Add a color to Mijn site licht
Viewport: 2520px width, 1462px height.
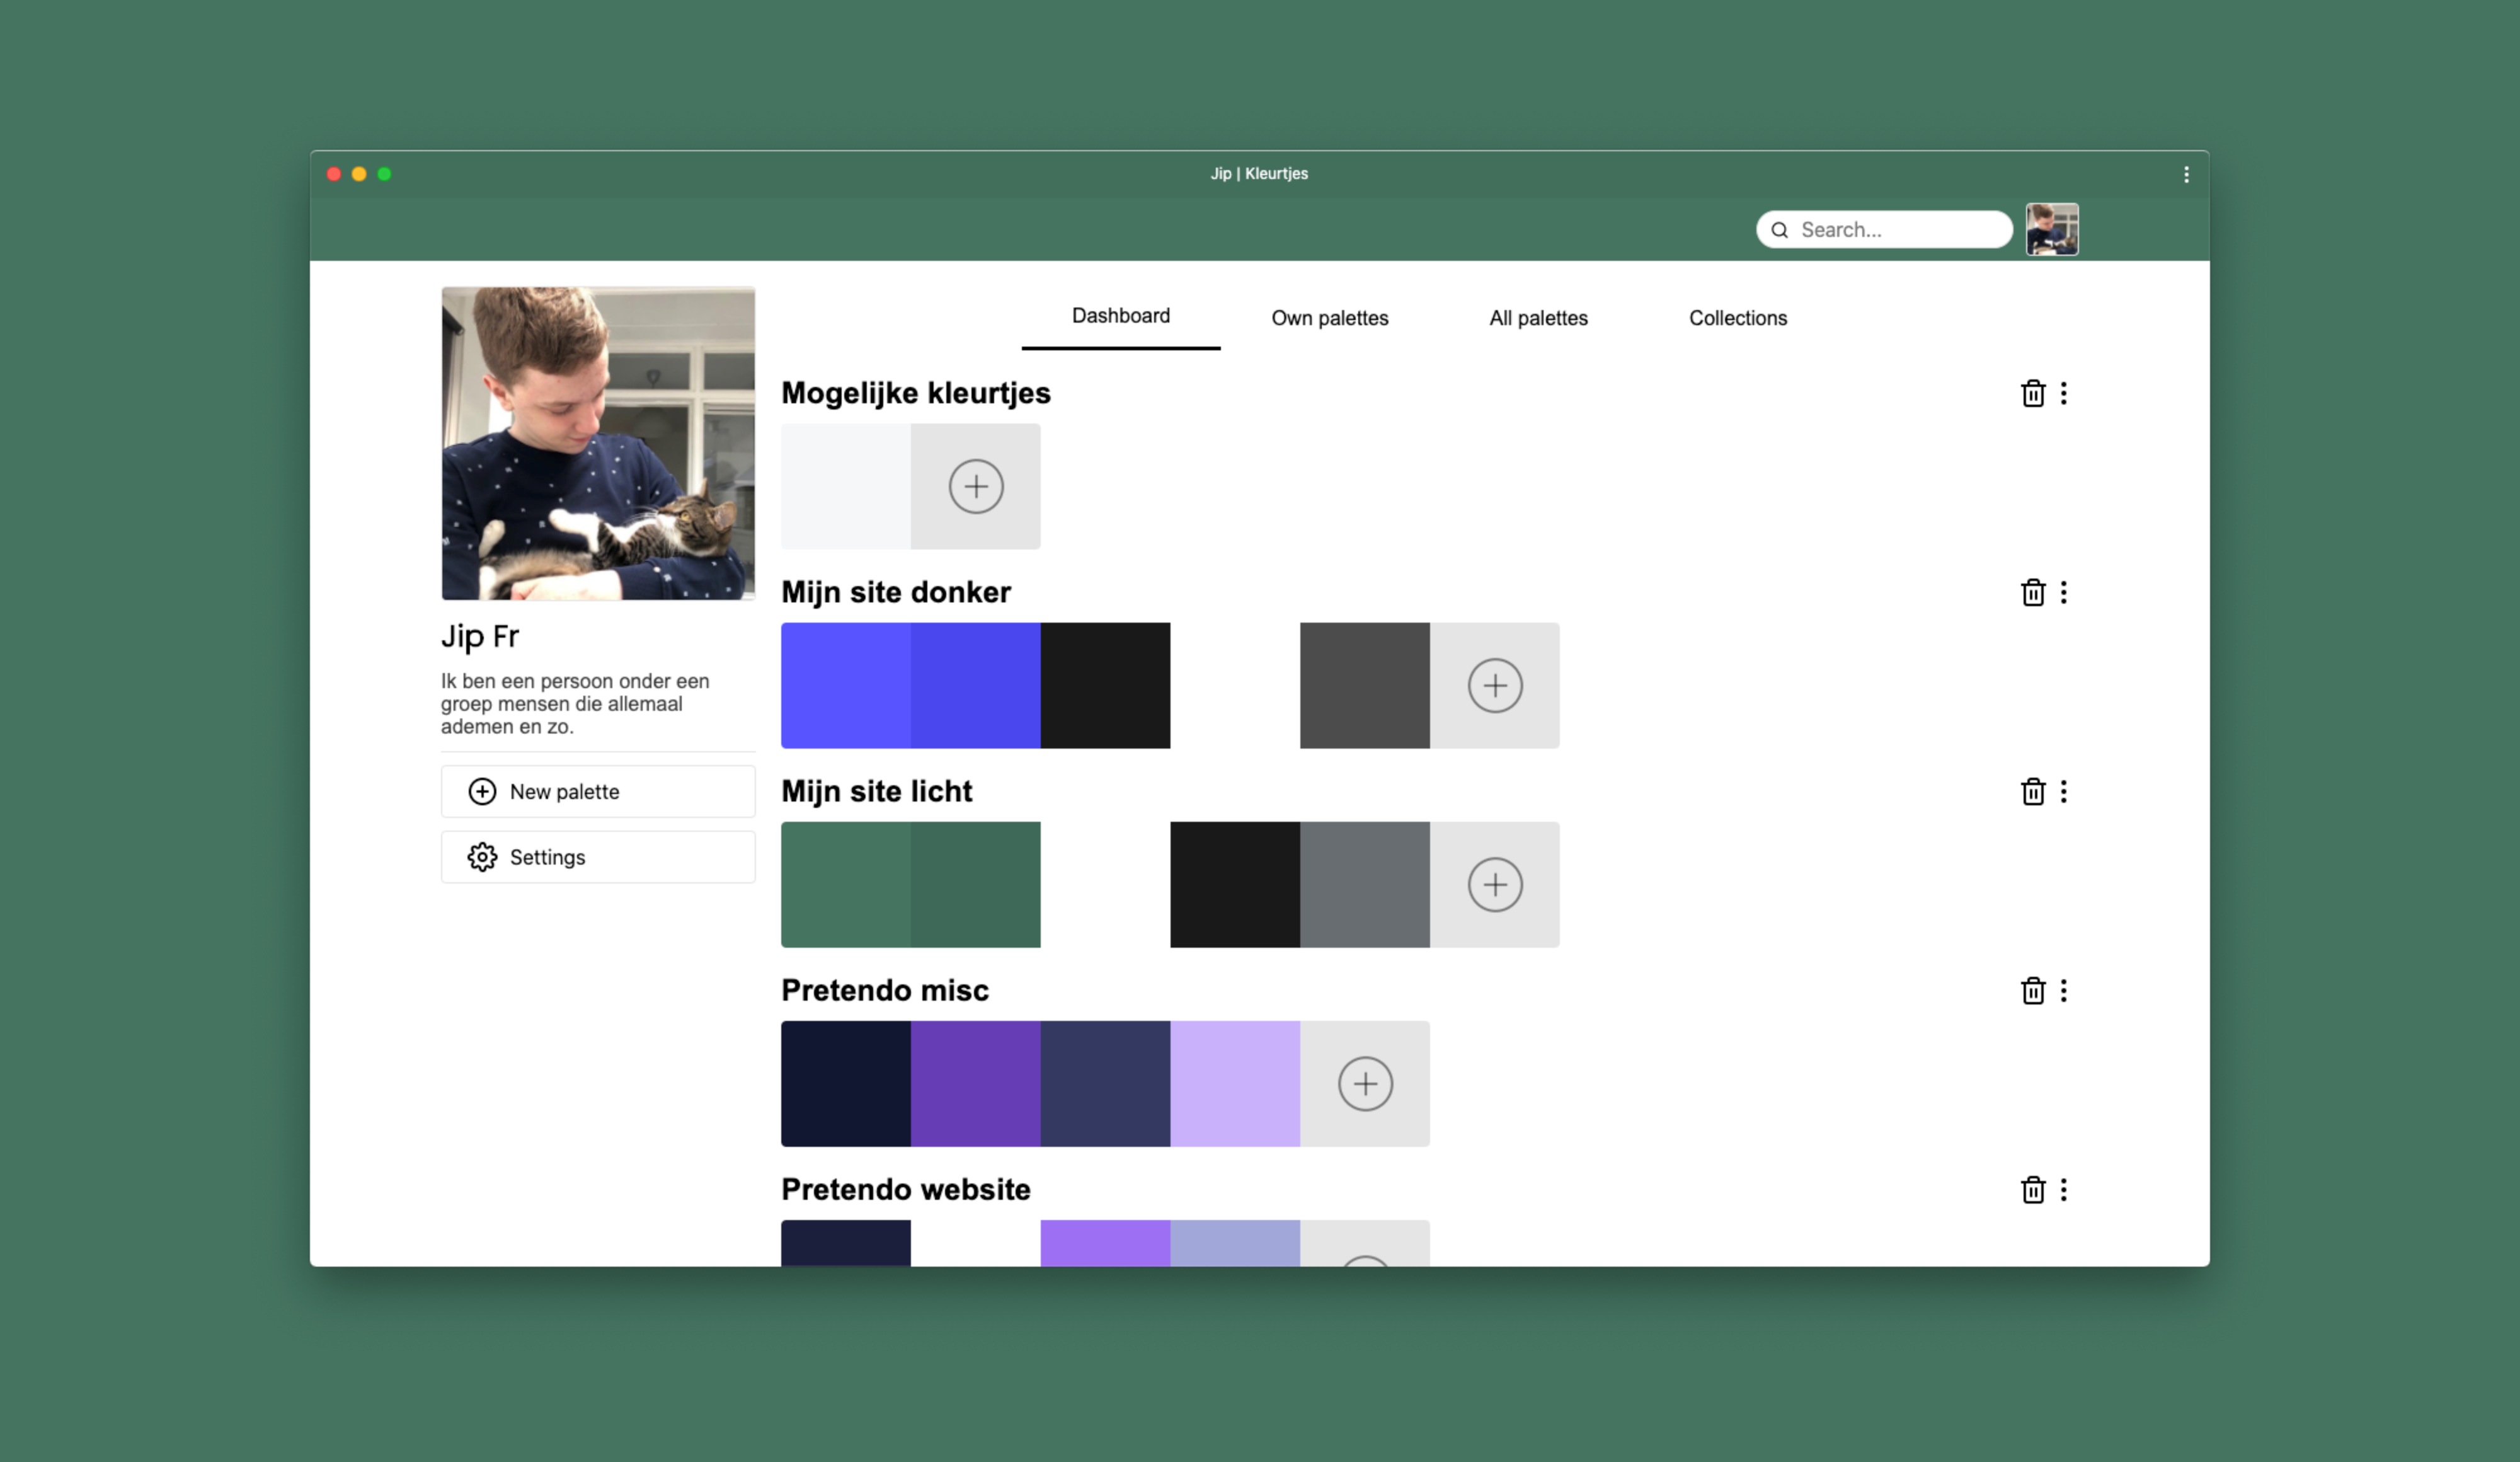(x=1494, y=884)
